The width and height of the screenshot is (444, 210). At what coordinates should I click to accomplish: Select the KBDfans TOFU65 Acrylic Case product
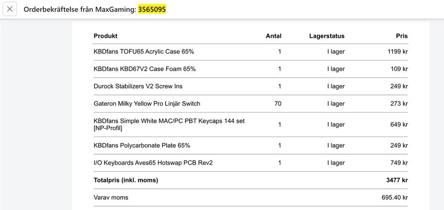[143, 52]
